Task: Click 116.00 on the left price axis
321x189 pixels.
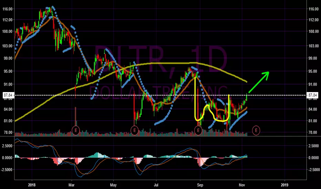Action: (x=7, y=9)
